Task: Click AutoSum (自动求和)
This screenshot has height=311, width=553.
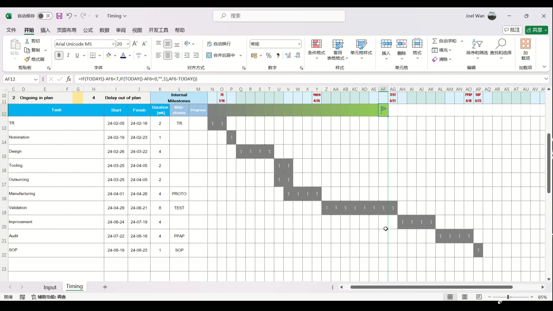Action: pos(444,41)
